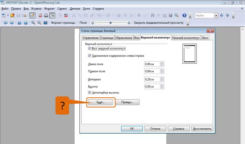
Task: Confirm dialog with OK button
Action: [132, 129]
